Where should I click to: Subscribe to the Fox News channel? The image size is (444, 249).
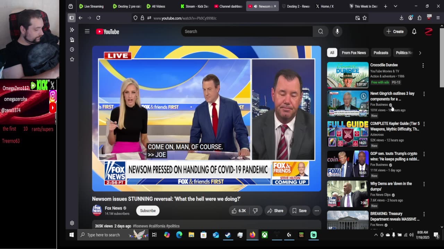point(148,211)
